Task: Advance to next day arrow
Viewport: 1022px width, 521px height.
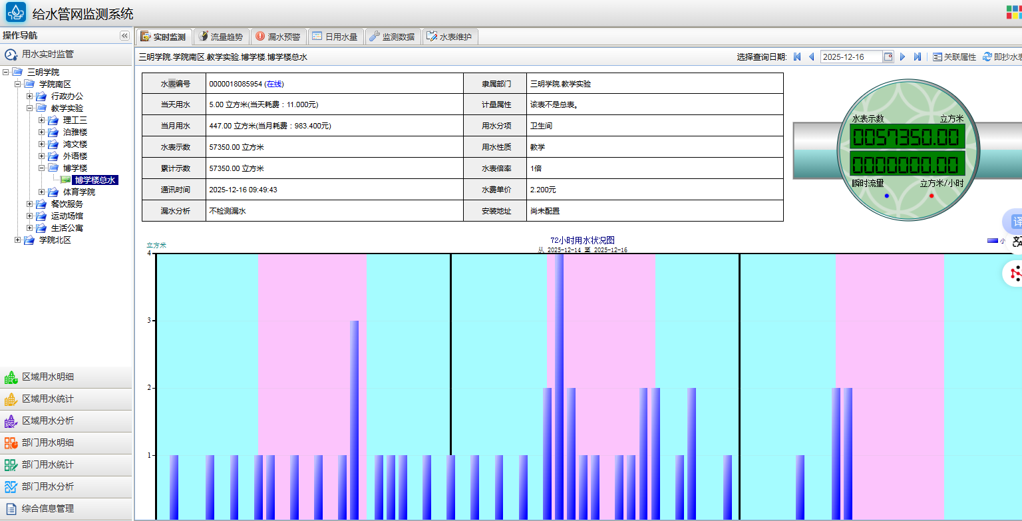Action: pos(903,57)
